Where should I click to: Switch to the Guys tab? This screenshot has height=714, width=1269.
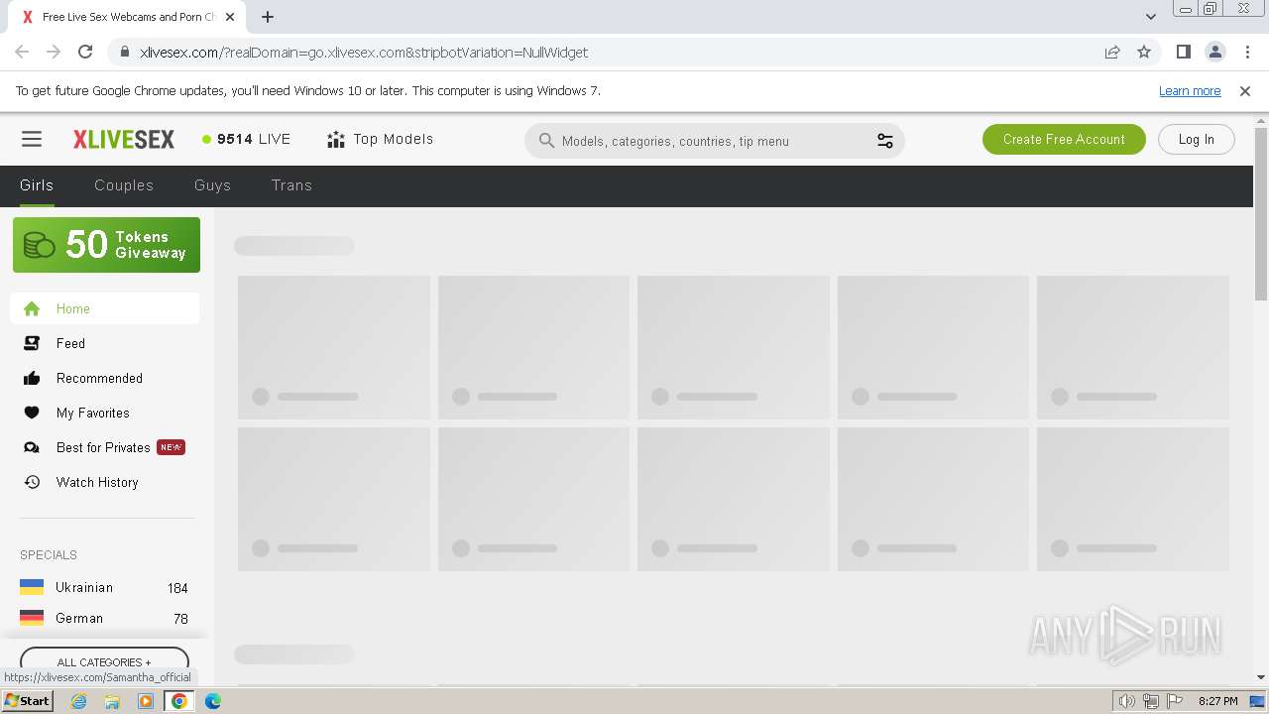coord(212,185)
